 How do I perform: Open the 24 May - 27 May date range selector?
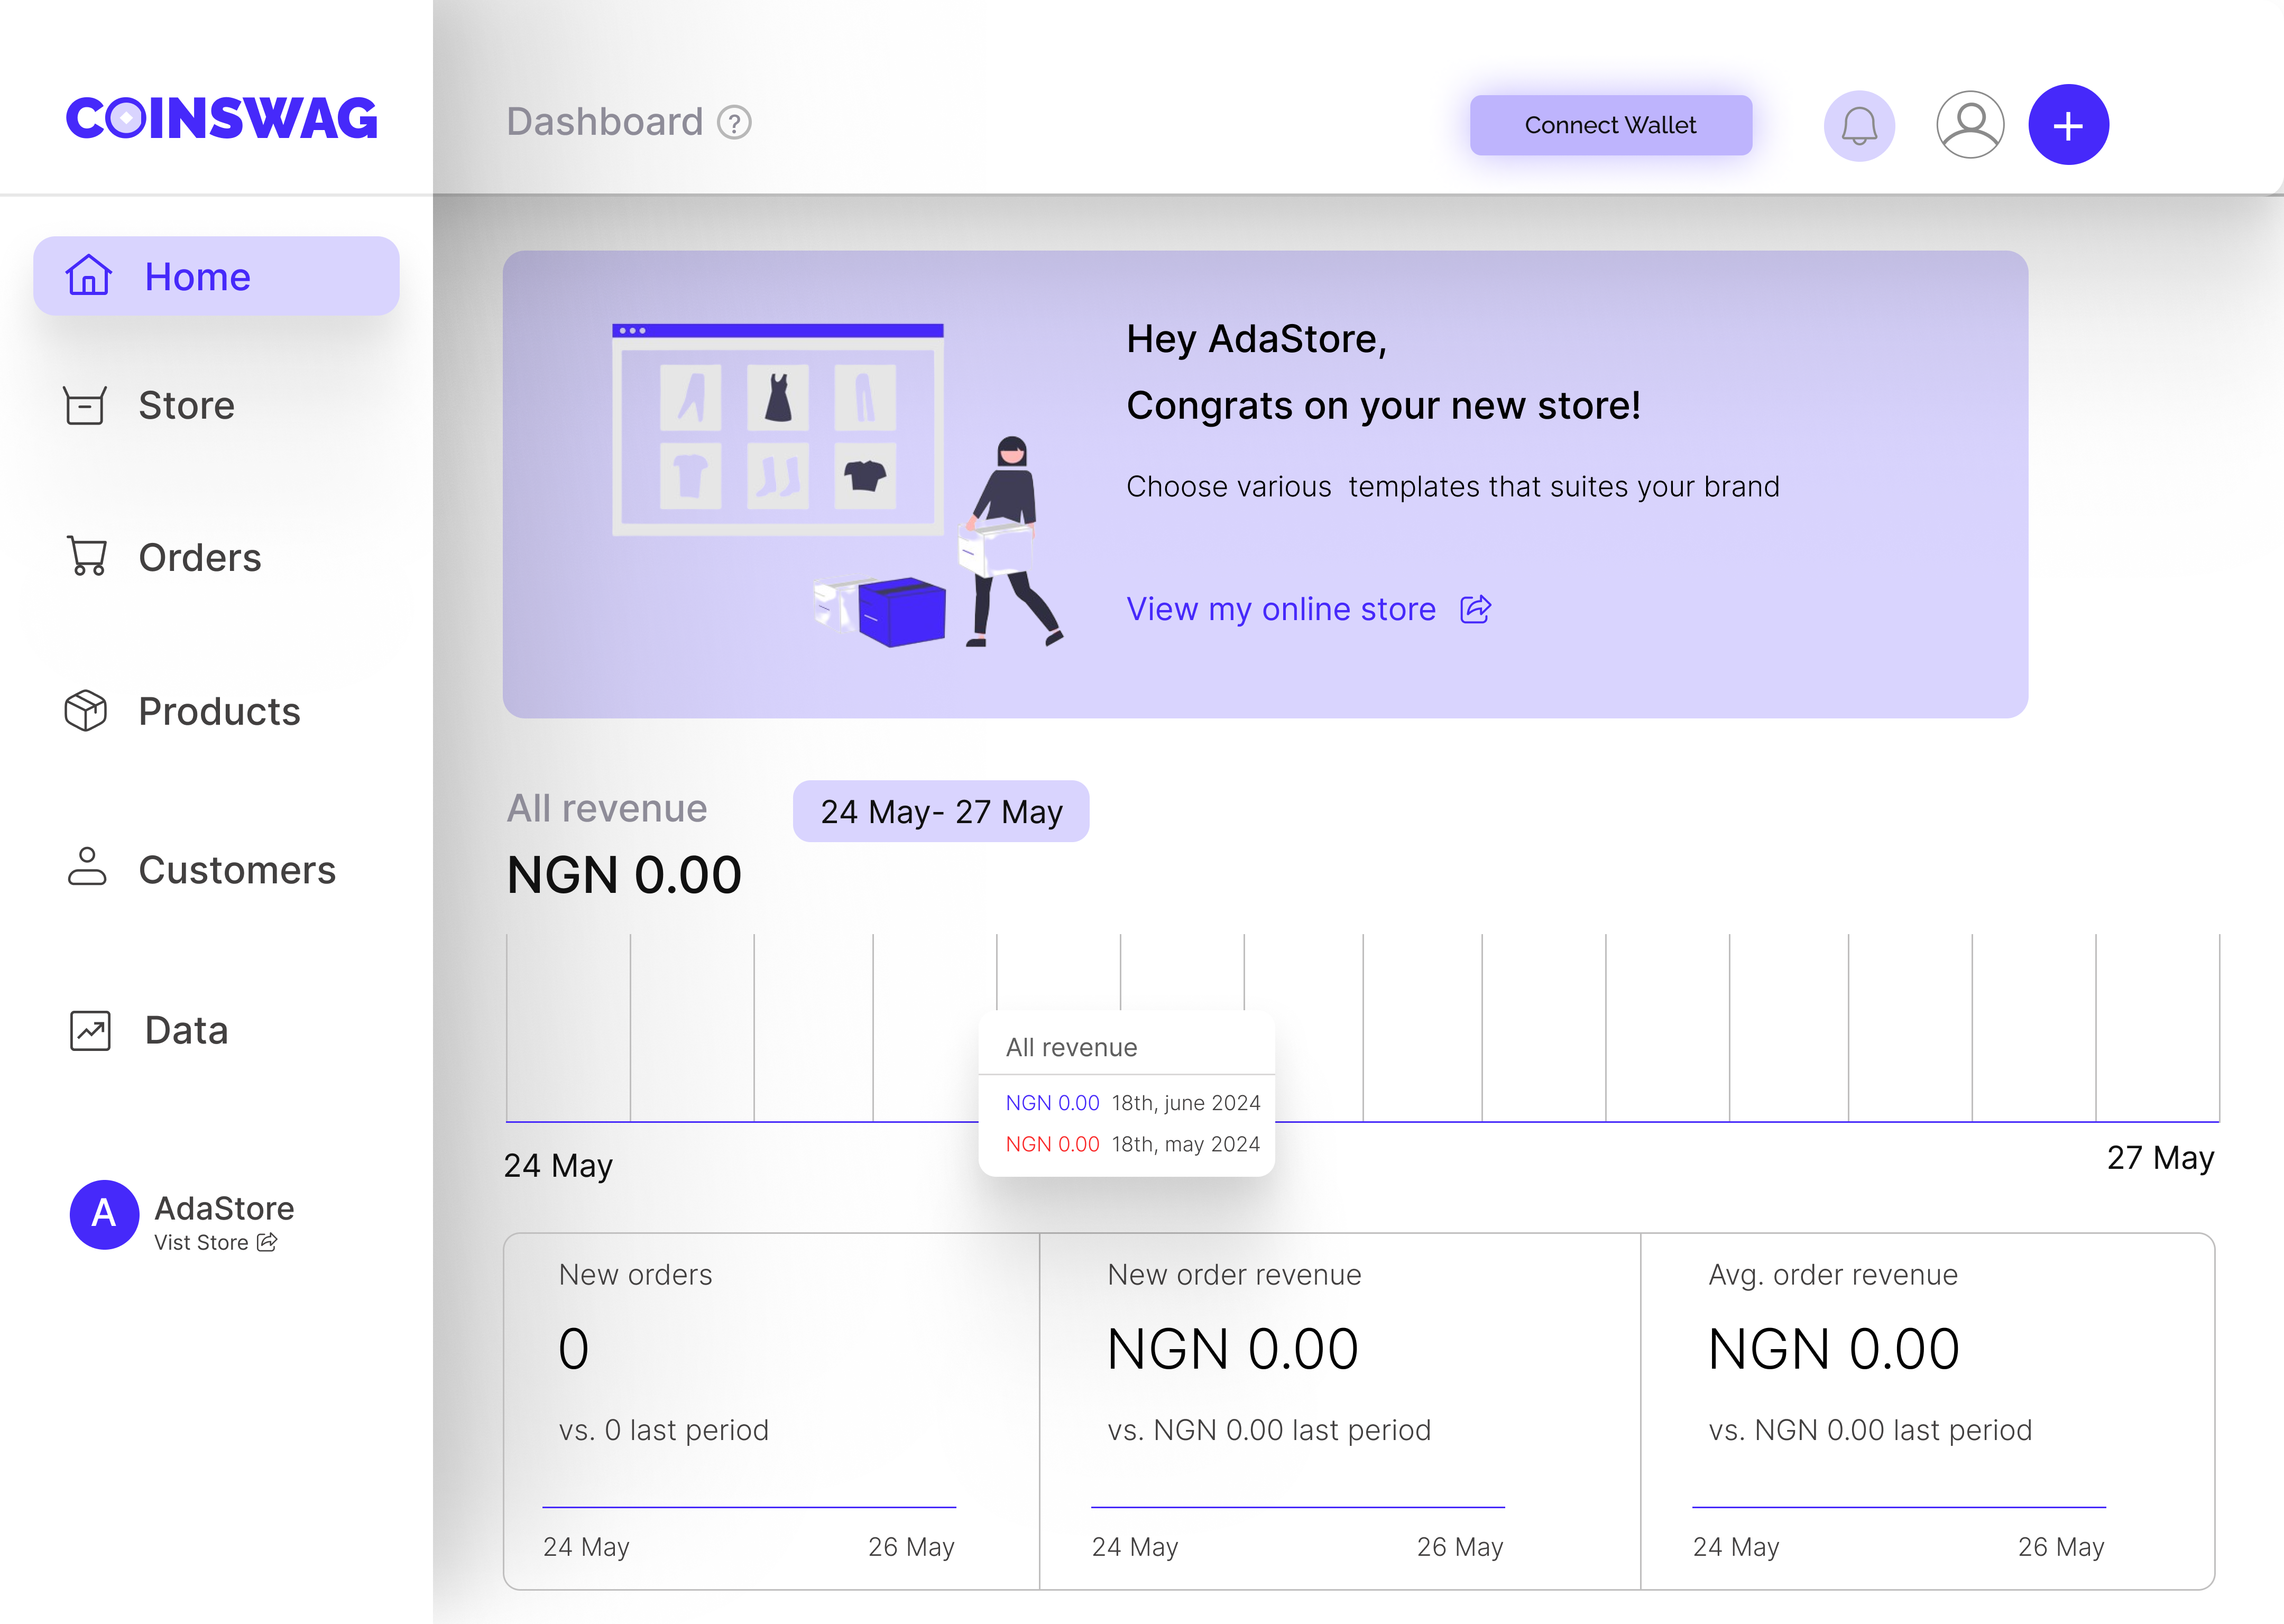[x=940, y=811]
